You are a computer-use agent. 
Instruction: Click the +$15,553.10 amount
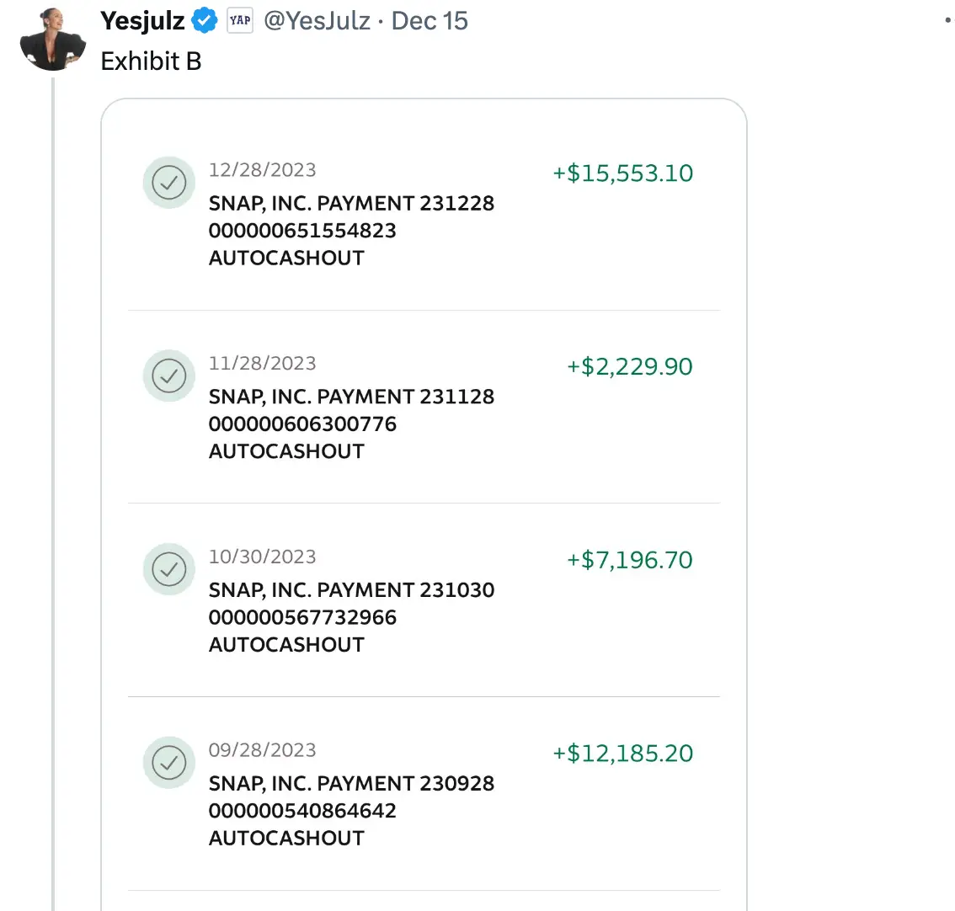click(x=622, y=173)
